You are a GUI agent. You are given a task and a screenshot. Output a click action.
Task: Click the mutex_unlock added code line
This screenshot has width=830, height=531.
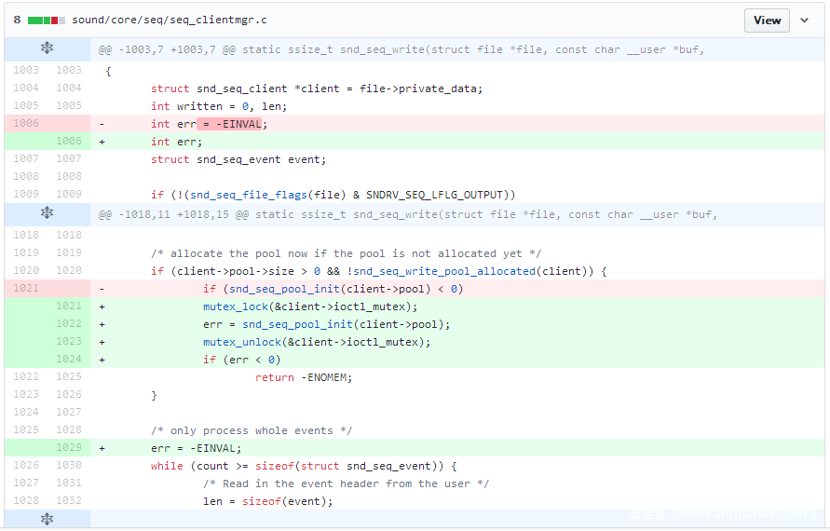point(317,342)
